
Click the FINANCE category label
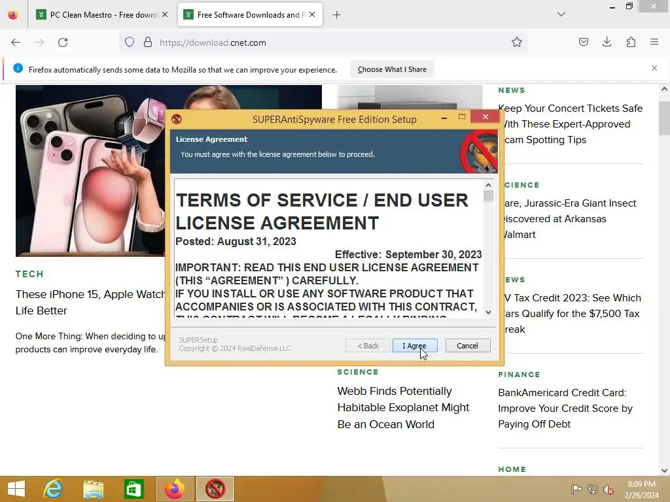click(x=519, y=375)
